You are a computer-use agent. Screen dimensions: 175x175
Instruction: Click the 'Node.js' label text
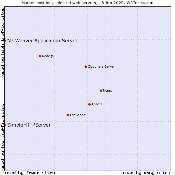48,56
